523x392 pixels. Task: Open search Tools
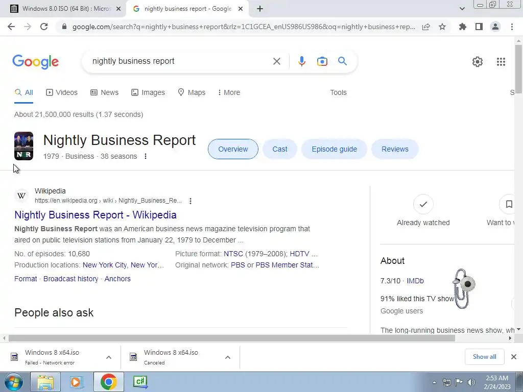click(x=338, y=92)
